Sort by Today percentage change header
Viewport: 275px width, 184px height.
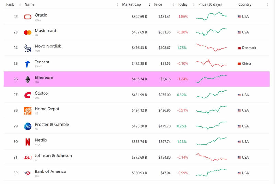point(183,4)
